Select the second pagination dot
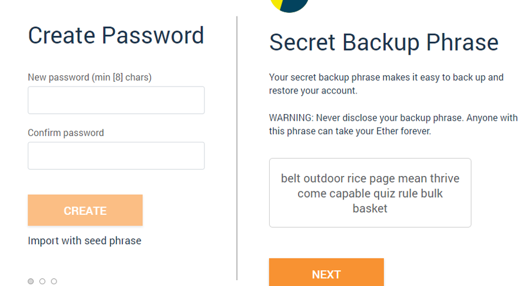 [42, 281]
